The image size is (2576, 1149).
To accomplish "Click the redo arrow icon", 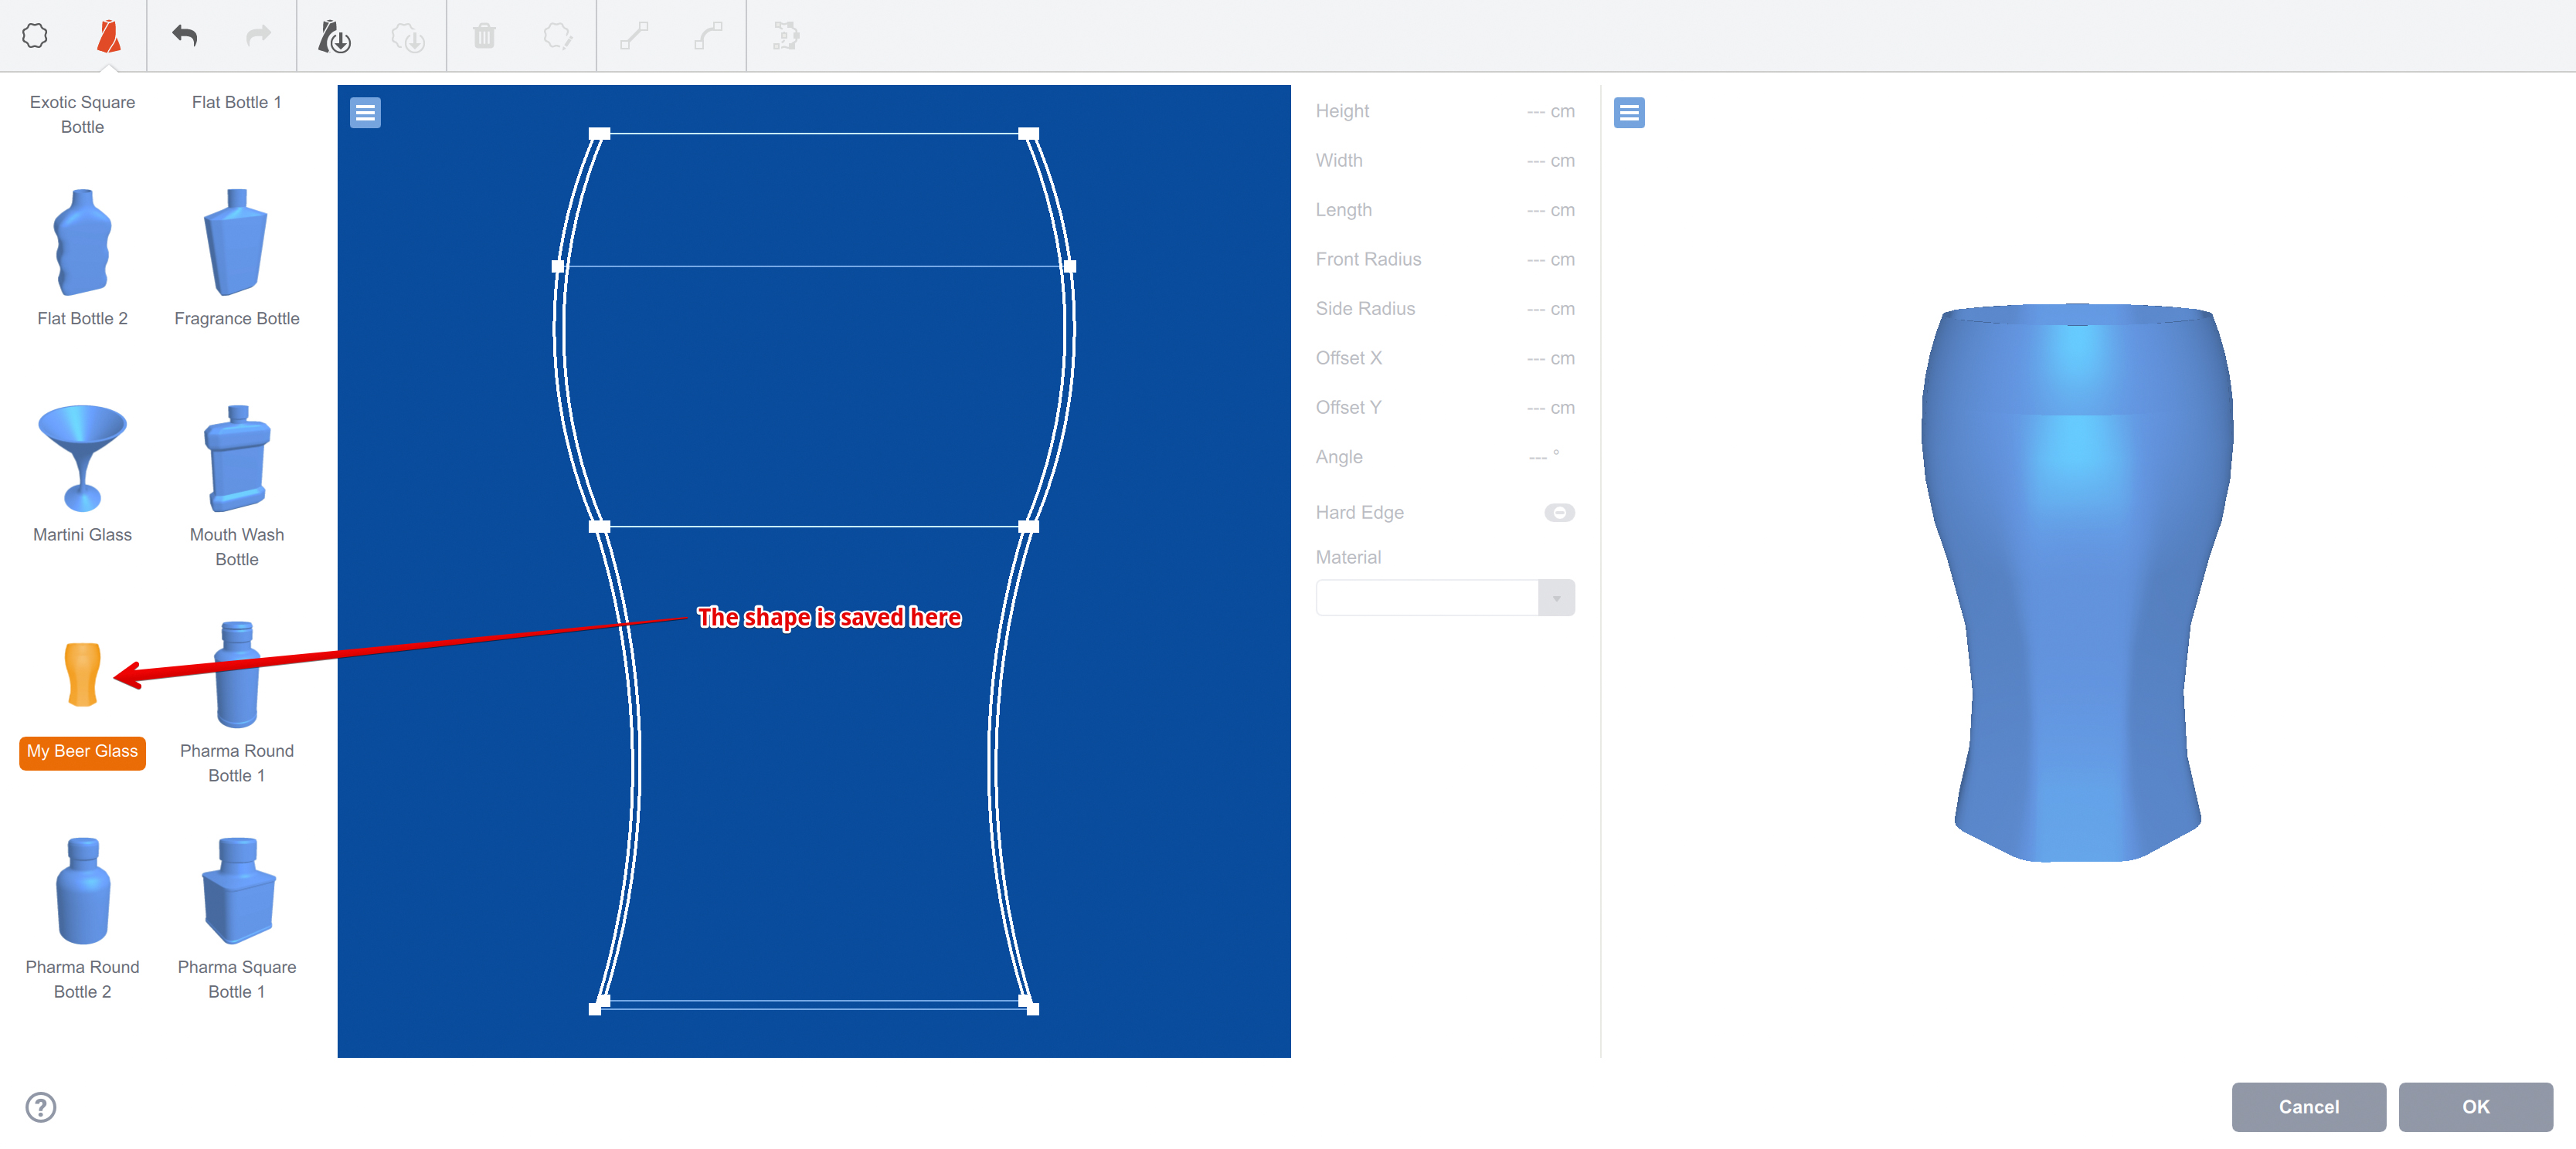I will [259, 36].
